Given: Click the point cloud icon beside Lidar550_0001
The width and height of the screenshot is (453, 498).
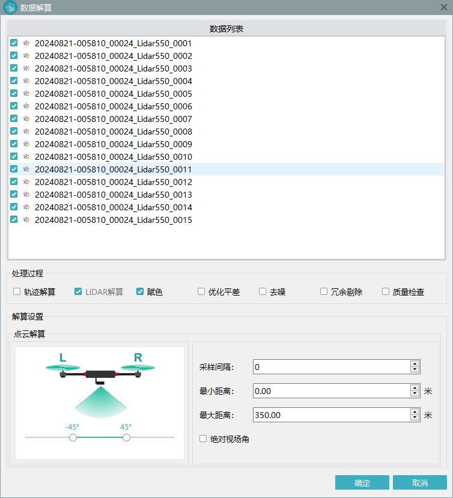Looking at the screenshot, I should coord(26,43).
